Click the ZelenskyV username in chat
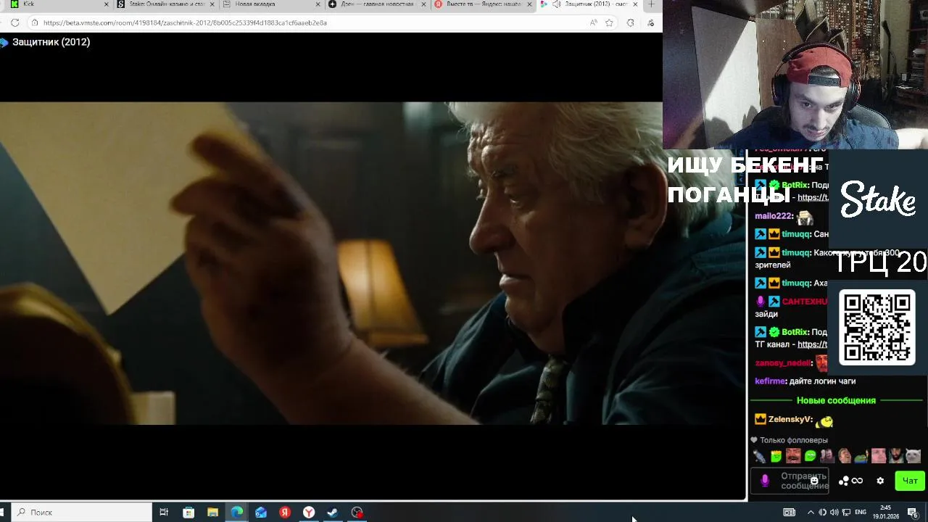The width and height of the screenshot is (928, 522). coord(789,419)
